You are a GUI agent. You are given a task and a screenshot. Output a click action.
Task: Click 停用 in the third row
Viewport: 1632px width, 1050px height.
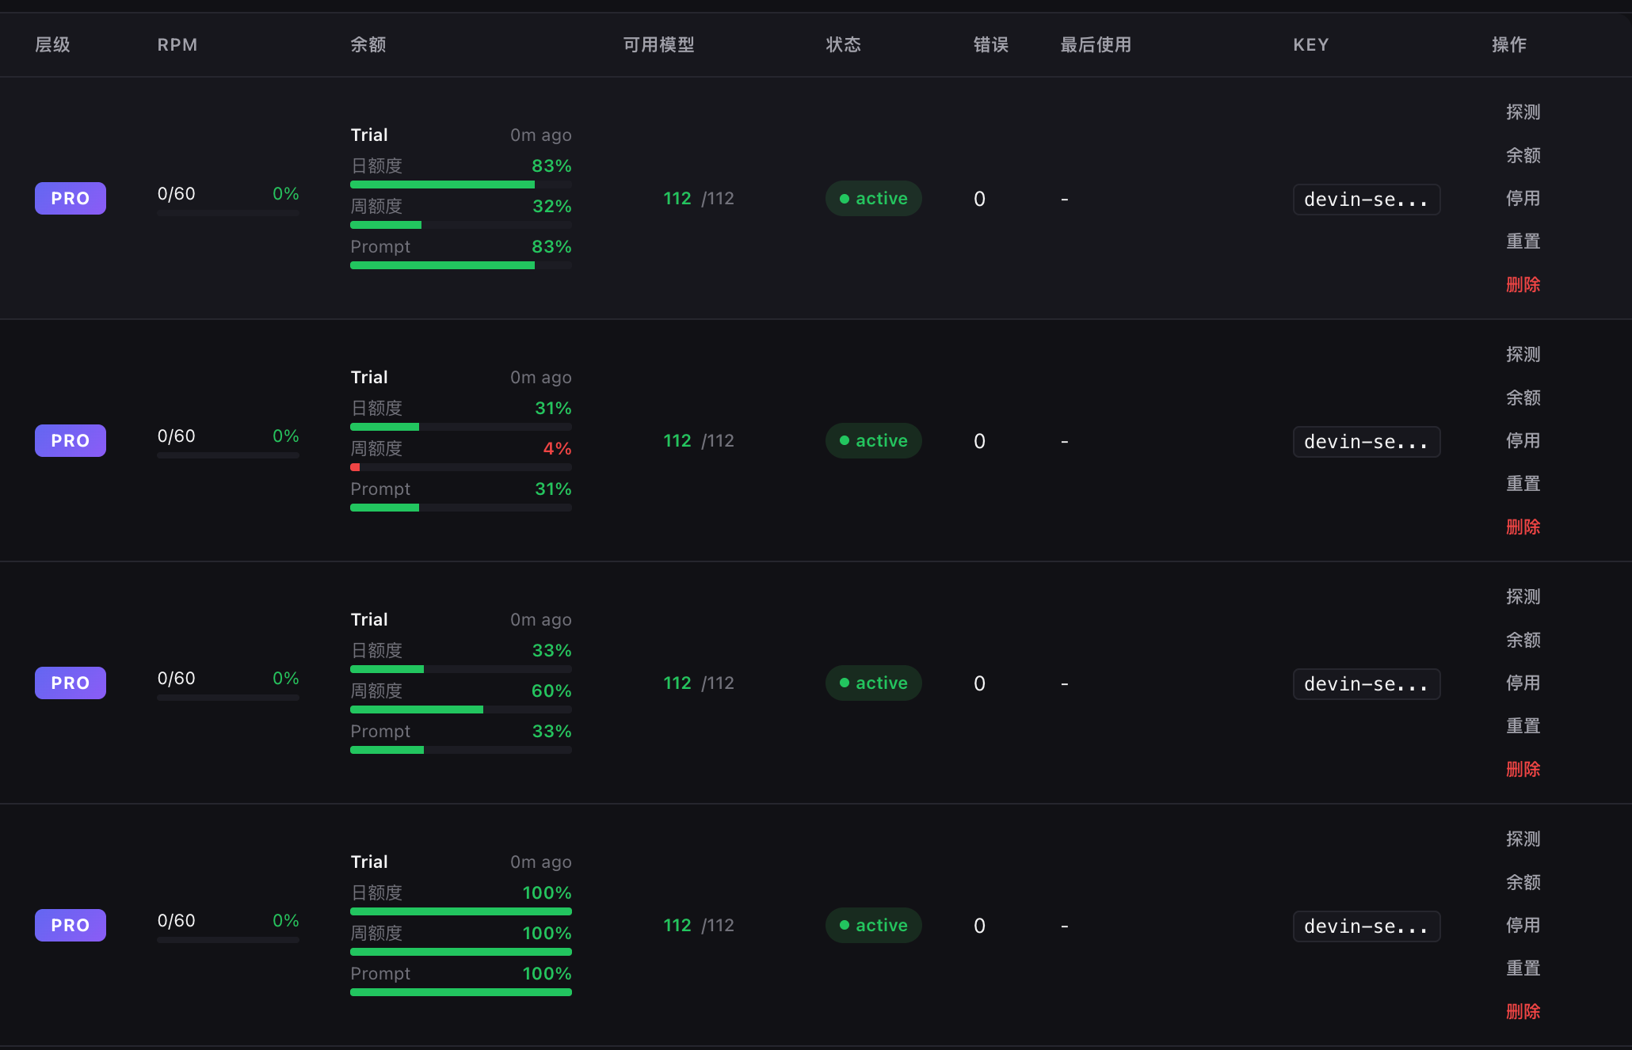[x=1523, y=683]
